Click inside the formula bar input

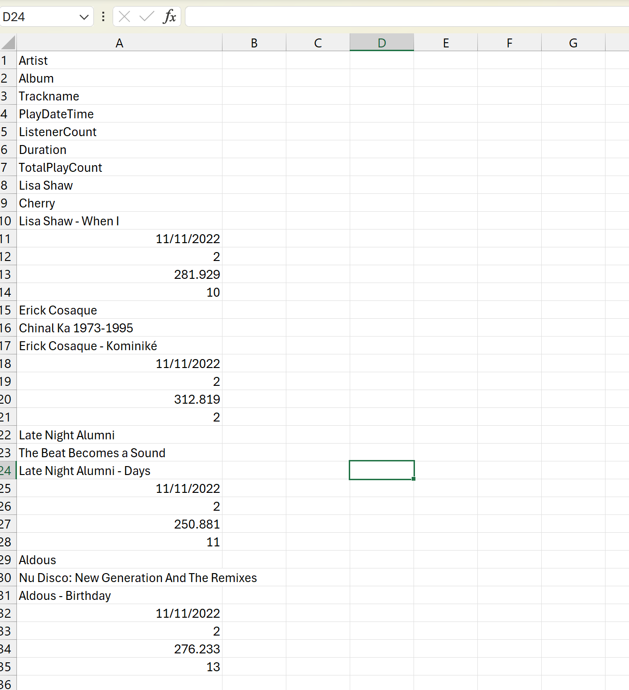(x=404, y=17)
